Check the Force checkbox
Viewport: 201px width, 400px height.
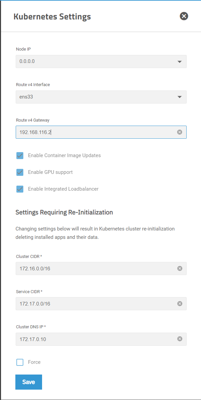click(x=20, y=362)
